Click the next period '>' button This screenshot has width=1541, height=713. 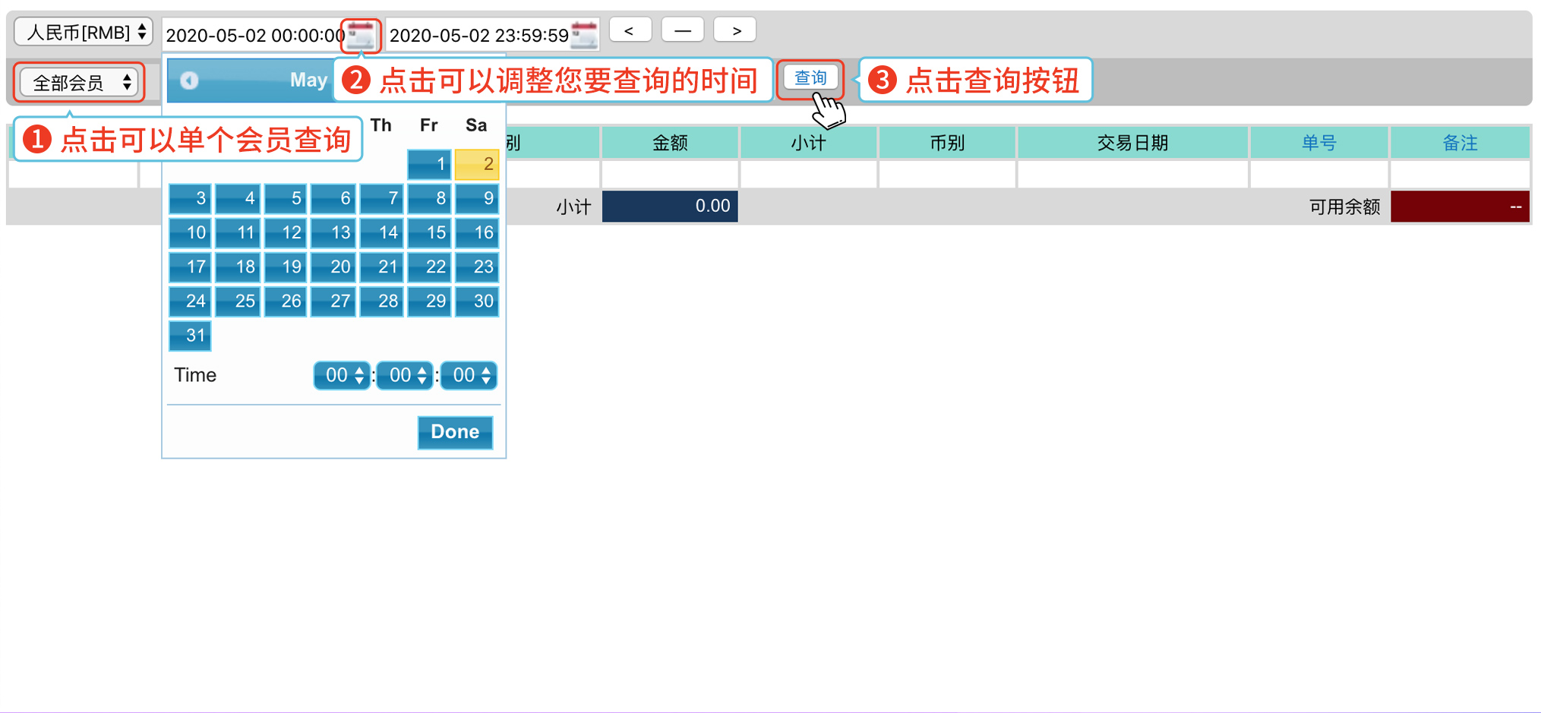[x=735, y=31]
